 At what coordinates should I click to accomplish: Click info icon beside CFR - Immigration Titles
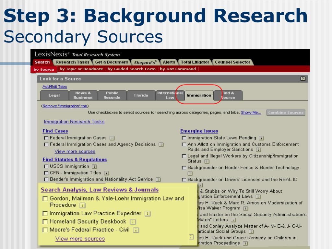(x=106, y=173)
